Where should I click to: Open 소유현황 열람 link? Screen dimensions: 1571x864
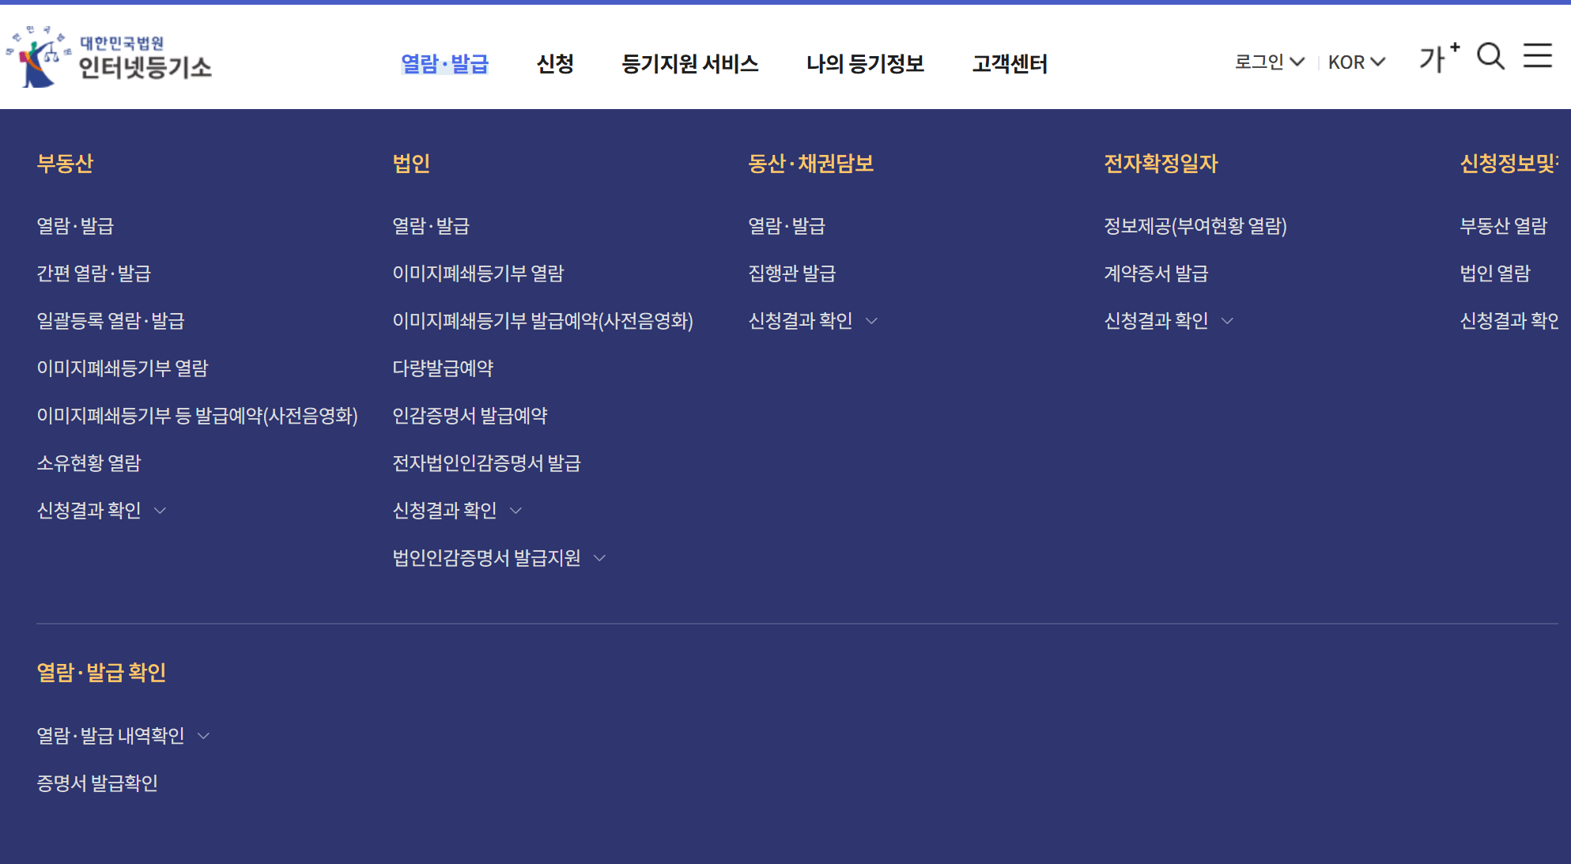click(x=89, y=462)
